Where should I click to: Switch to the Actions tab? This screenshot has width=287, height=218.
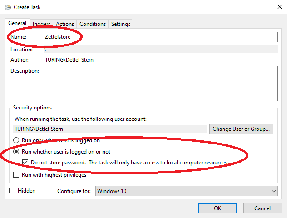65,24
